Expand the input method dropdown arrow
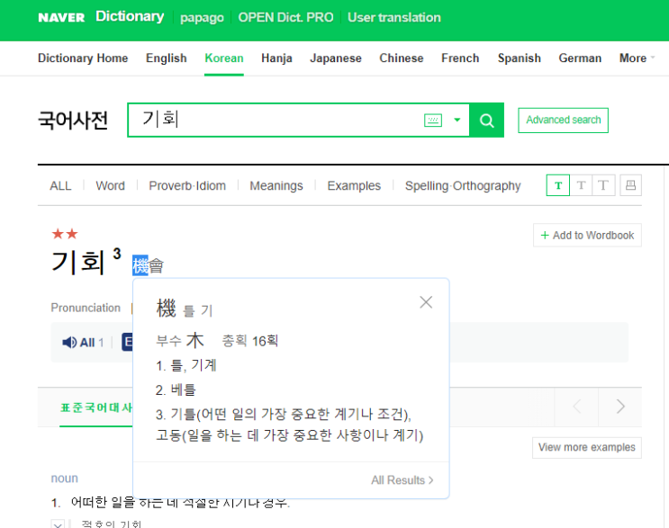The height and width of the screenshot is (528, 669). coord(457,120)
